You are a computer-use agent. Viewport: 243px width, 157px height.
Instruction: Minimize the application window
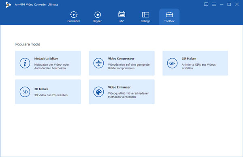pos(222,4)
